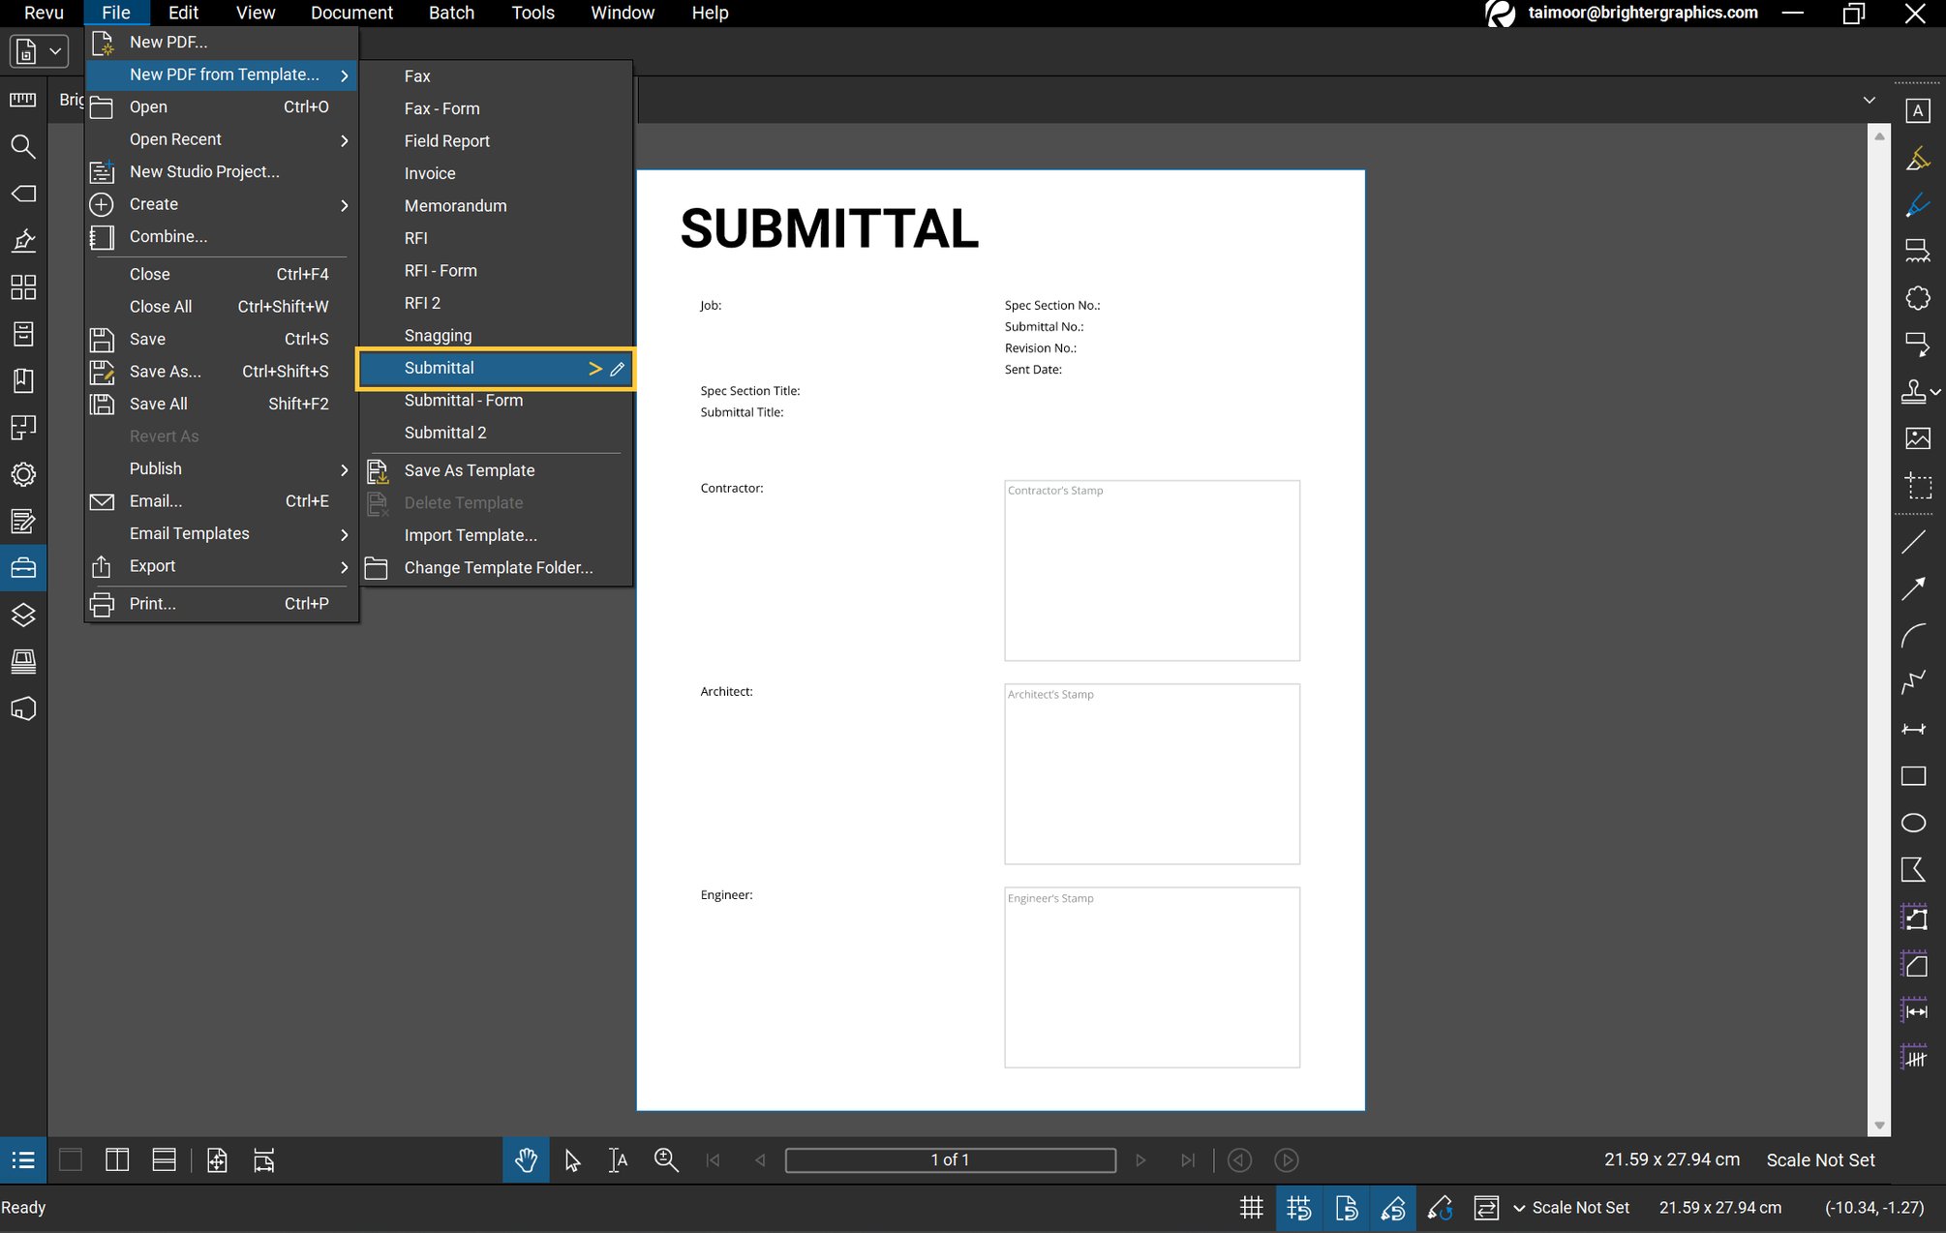This screenshot has width=1946, height=1233.
Task: Select the Ellipse markup tool
Action: click(1913, 822)
